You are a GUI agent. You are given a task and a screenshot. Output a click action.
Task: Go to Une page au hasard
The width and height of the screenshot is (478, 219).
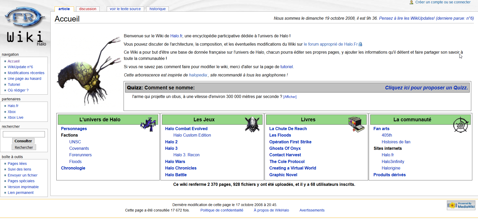coord(24,79)
